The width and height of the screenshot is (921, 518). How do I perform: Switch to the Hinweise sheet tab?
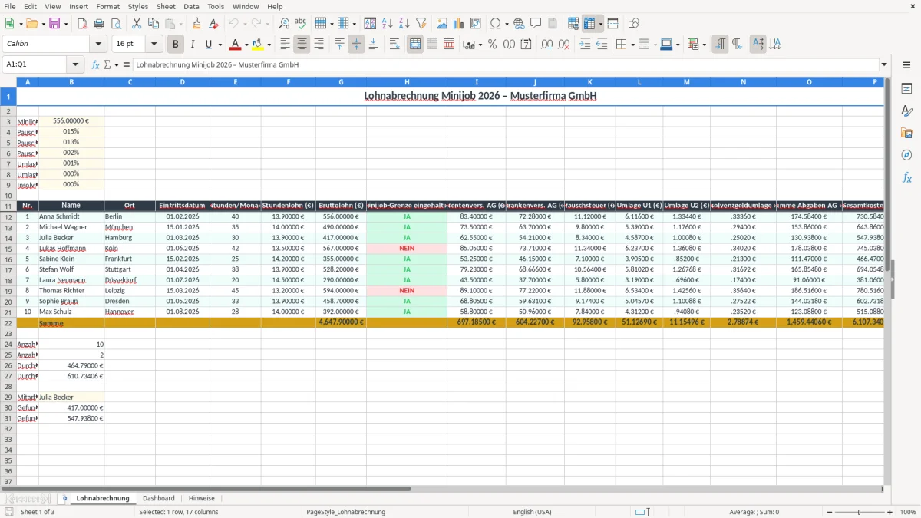(202, 498)
